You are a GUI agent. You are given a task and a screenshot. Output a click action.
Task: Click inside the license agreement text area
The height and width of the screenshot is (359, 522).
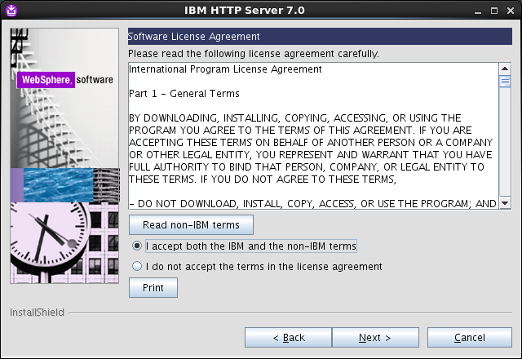coord(313,136)
